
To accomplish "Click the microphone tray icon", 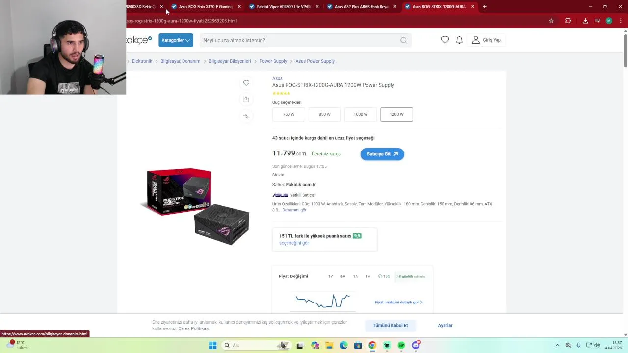I will [x=578, y=345].
